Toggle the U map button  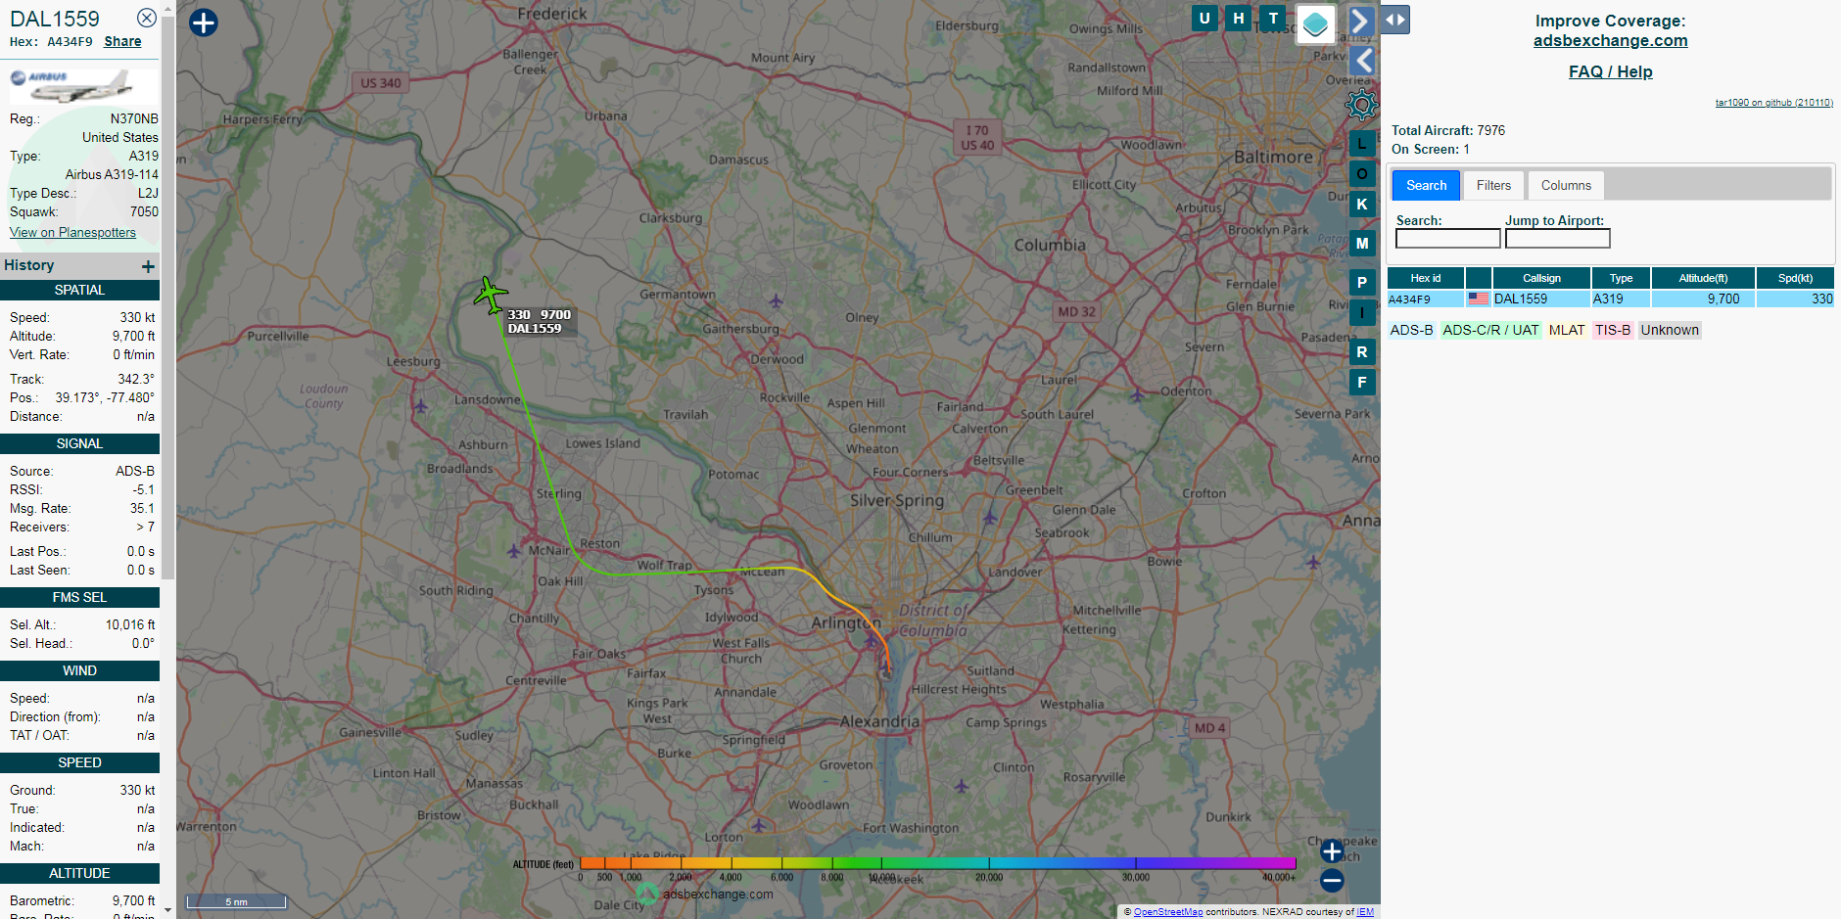click(x=1204, y=18)
